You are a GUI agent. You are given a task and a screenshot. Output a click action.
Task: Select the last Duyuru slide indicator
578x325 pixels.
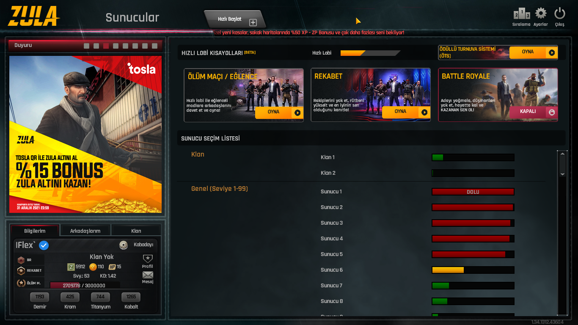click(155, 46)
